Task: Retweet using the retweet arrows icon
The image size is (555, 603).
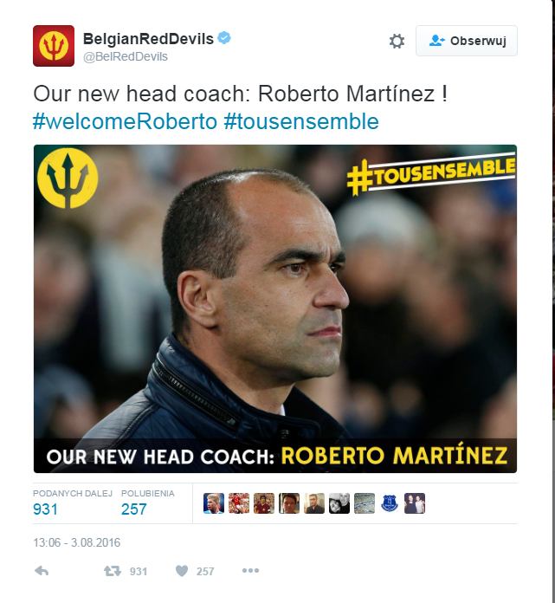Action: (x=113, y=571)
